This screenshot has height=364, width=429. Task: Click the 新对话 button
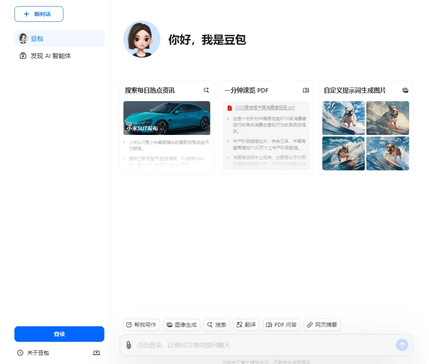click(x=39, y=13)
